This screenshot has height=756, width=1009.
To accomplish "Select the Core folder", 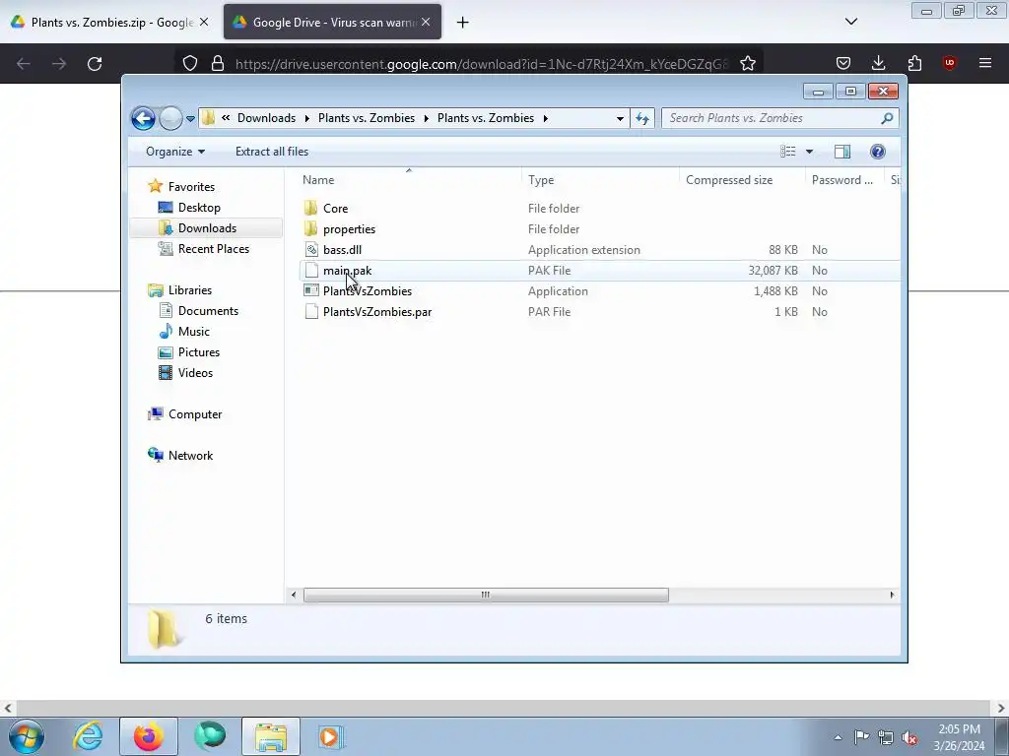I will tap(335, 209).
